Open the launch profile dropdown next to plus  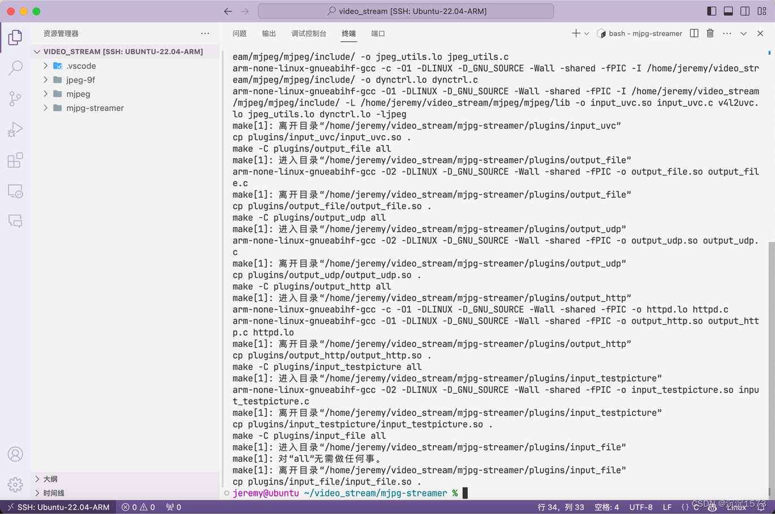pos(587,33)
